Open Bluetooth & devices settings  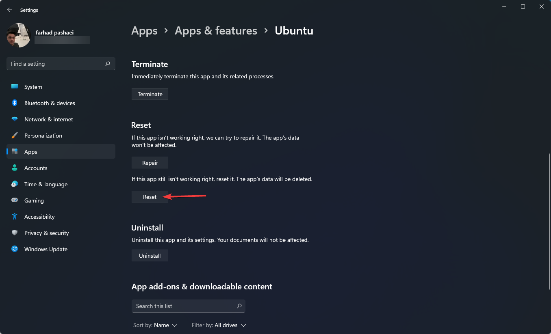click(x=14, y=103)
